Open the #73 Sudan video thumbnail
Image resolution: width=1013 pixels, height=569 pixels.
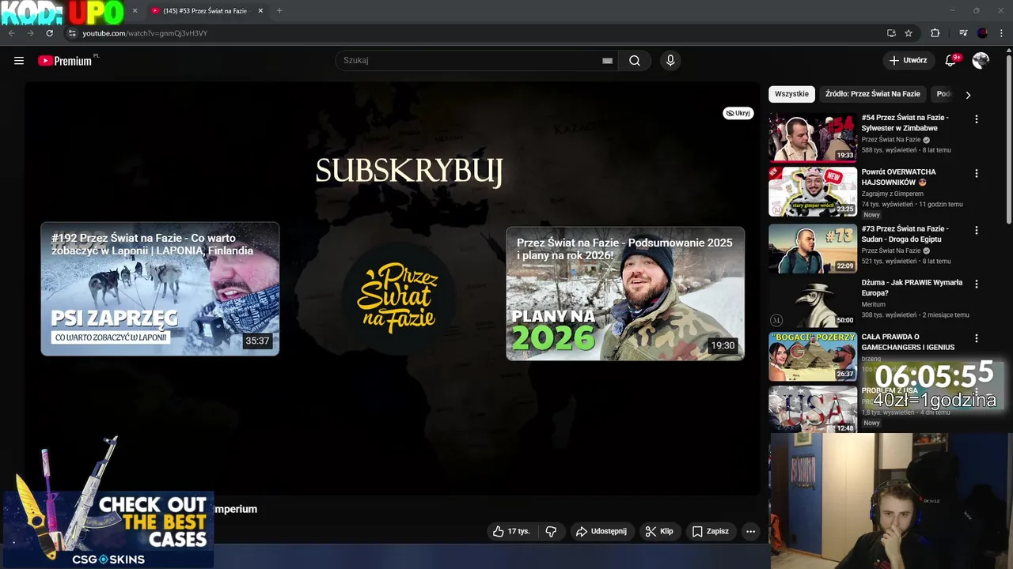813,248
